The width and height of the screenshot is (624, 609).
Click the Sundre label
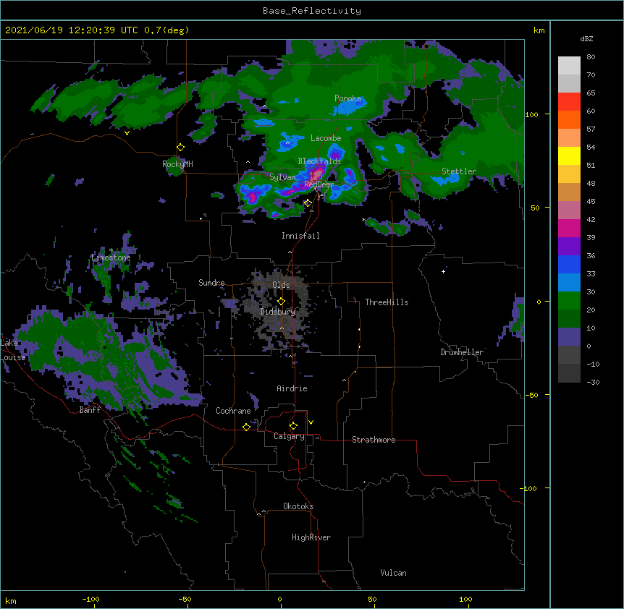(211, 283)
